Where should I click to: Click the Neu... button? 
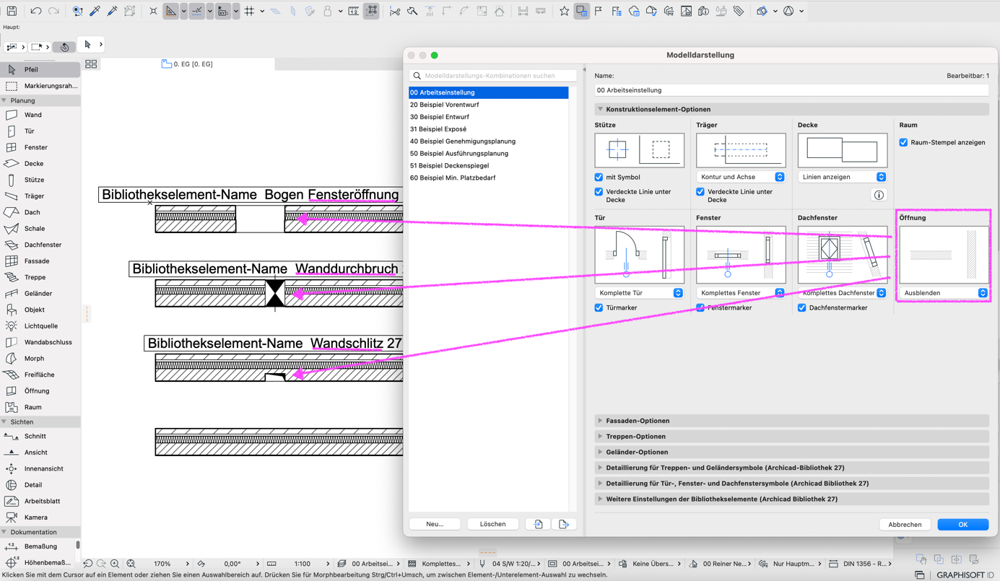pos(435,524)
